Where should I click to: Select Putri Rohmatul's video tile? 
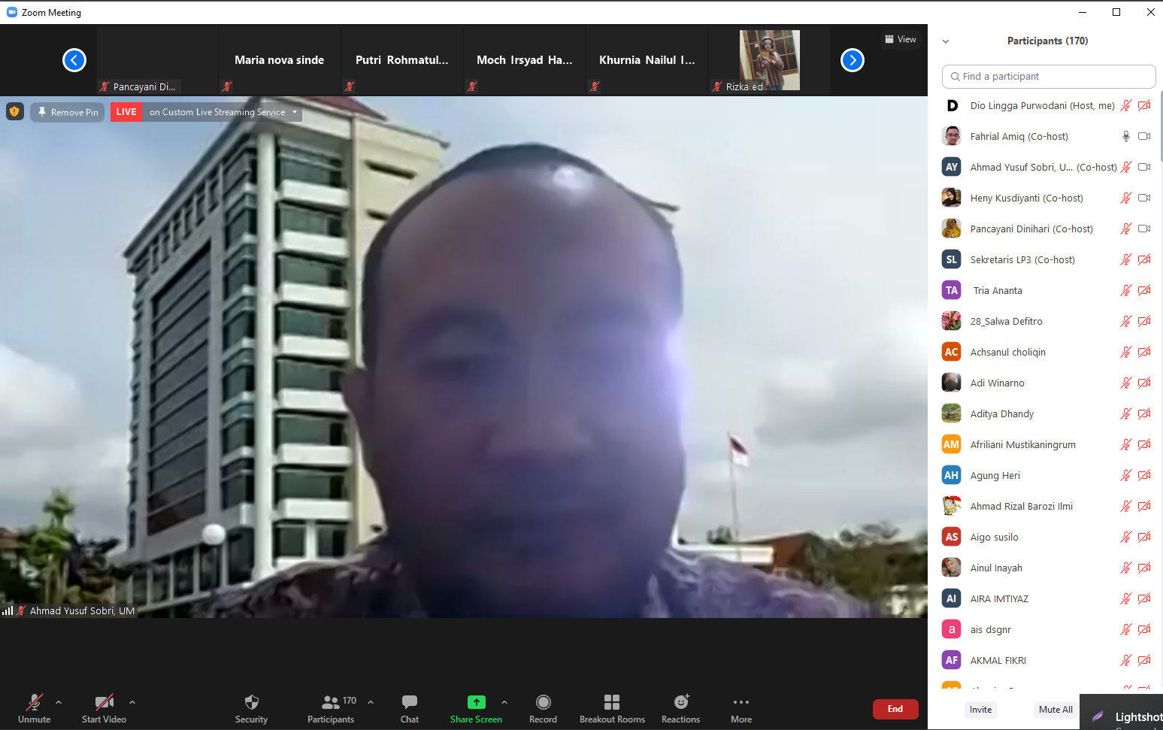click(402, 60)
